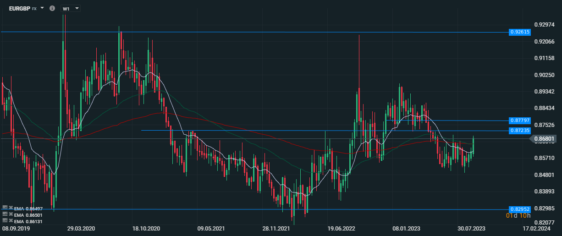The image size is (562, 236).
Task: Click the EURGBP symbol name
Action: 19,8
